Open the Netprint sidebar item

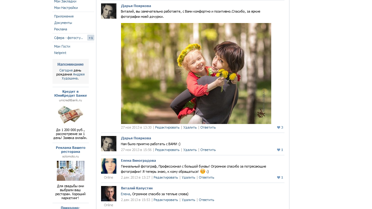tap(60, 53)
